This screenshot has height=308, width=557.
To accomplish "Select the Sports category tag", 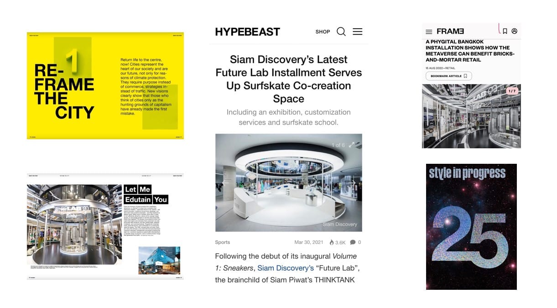I will click(x=223, y=242).
